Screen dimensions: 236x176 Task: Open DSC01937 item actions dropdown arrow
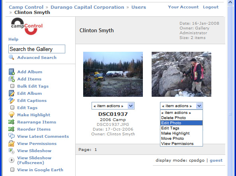coord(131,106)
